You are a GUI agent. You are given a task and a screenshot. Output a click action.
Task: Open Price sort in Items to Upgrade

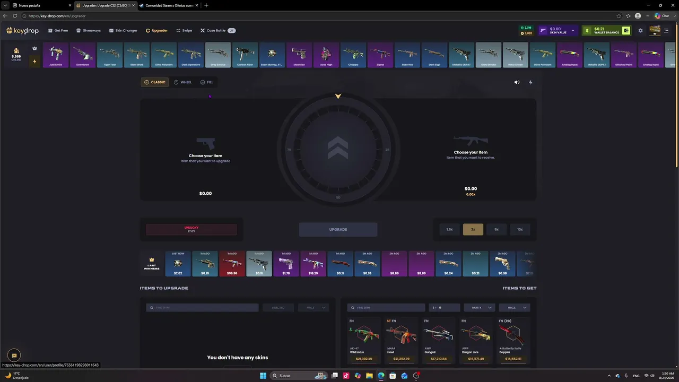click(x=314, y=308)
